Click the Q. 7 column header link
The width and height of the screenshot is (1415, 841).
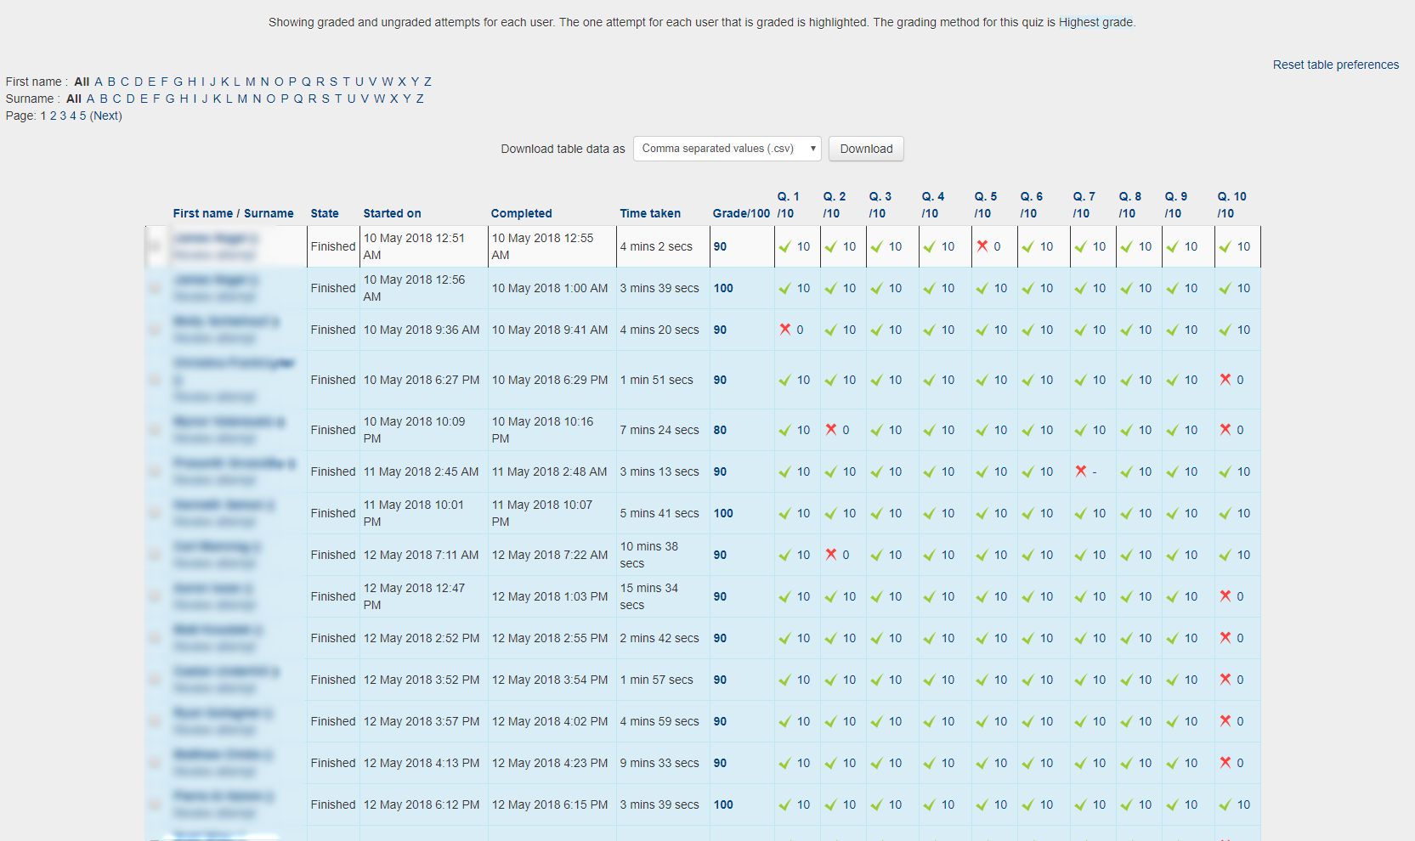click(x=1084, y=196)
